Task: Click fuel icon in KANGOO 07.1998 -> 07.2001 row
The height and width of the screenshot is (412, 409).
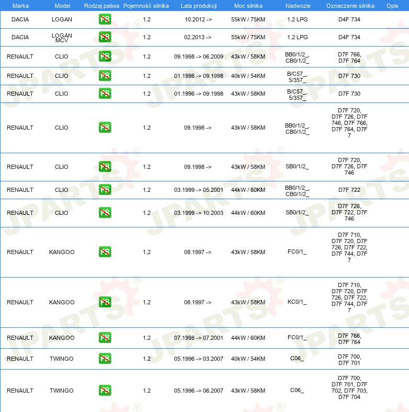Action: [105, 338]
